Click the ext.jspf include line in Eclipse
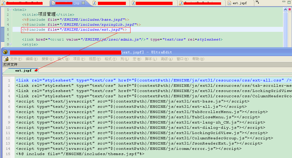The height and width of the screenshot is (158, 292). [x=74, y=29]
